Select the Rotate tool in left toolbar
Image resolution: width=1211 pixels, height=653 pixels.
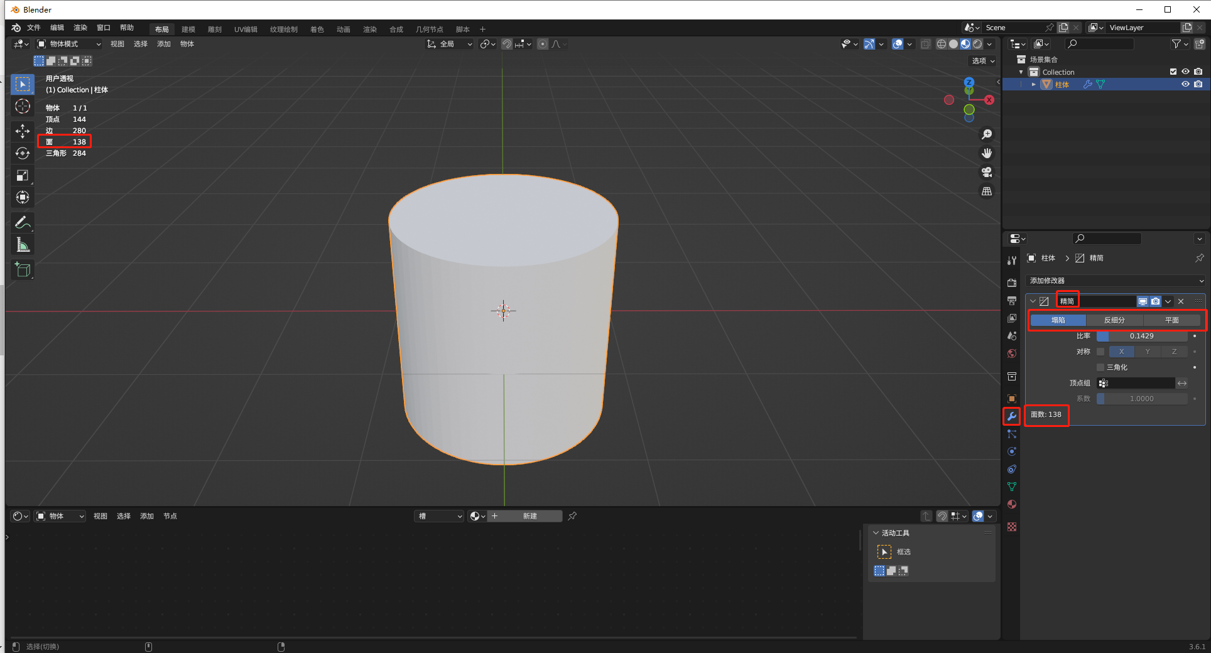(x=23, y=153)
